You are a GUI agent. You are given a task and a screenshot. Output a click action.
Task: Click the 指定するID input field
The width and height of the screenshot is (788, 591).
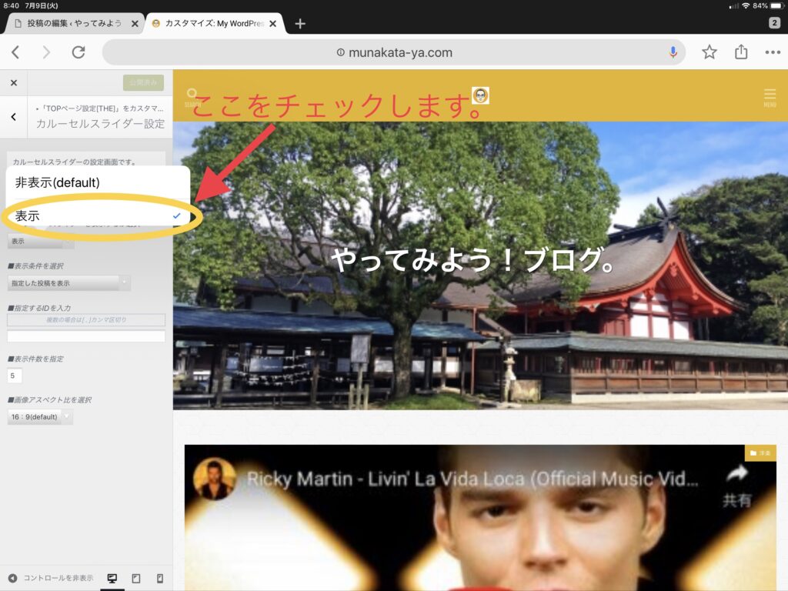pyautogui.click(x=86, y=336)
